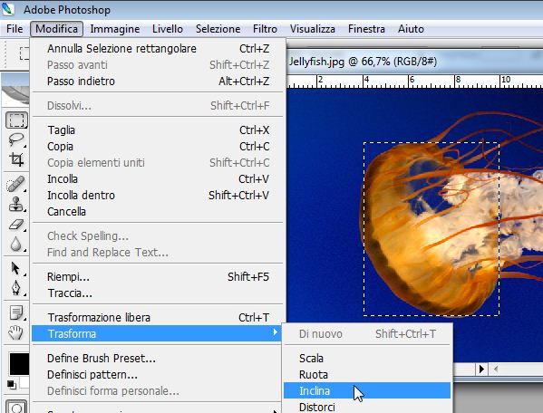Open the black foreground color swatch
Image resolution: width=543 pixels, height=413 pixels.
19,364
